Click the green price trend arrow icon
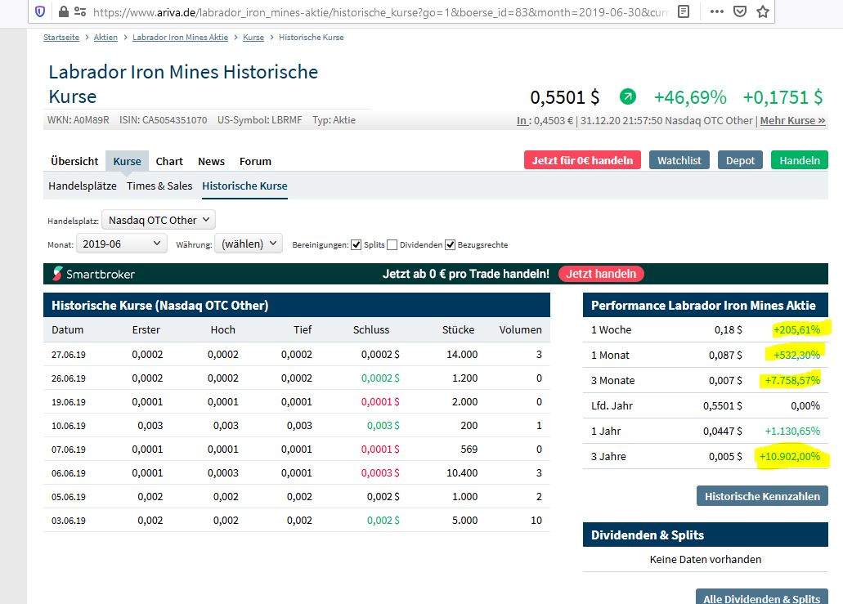This screenshot has width=843, height=604. point(628,96)
